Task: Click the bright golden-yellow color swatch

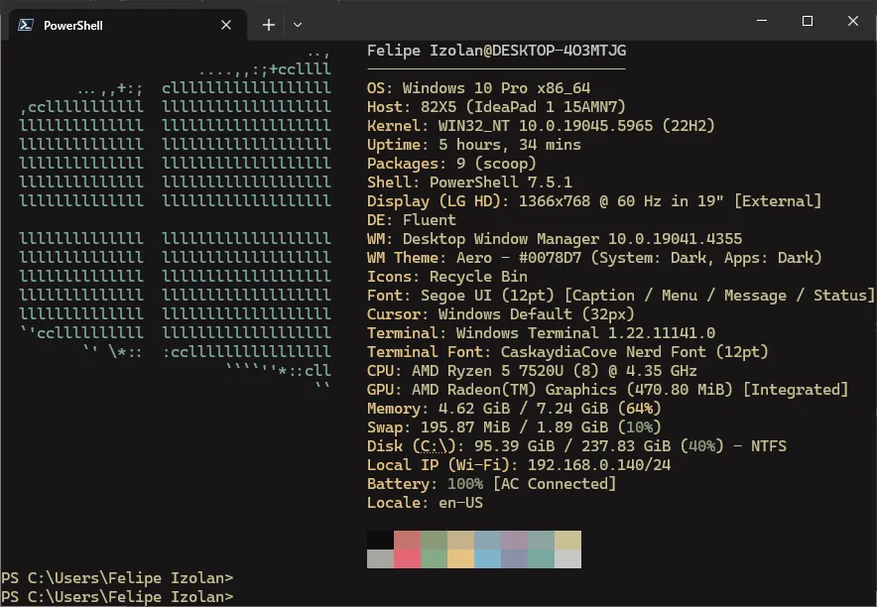Action: (461, 559)
